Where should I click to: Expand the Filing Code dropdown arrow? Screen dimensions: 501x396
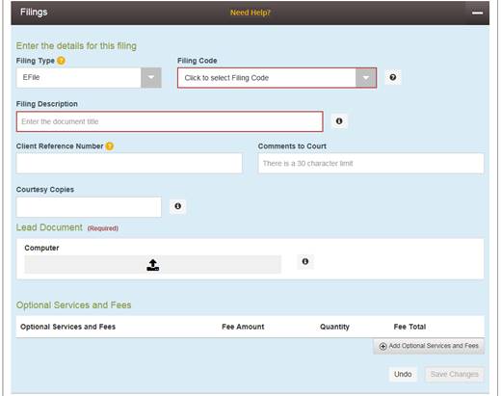pyautogui.click(x=366, y=78)
